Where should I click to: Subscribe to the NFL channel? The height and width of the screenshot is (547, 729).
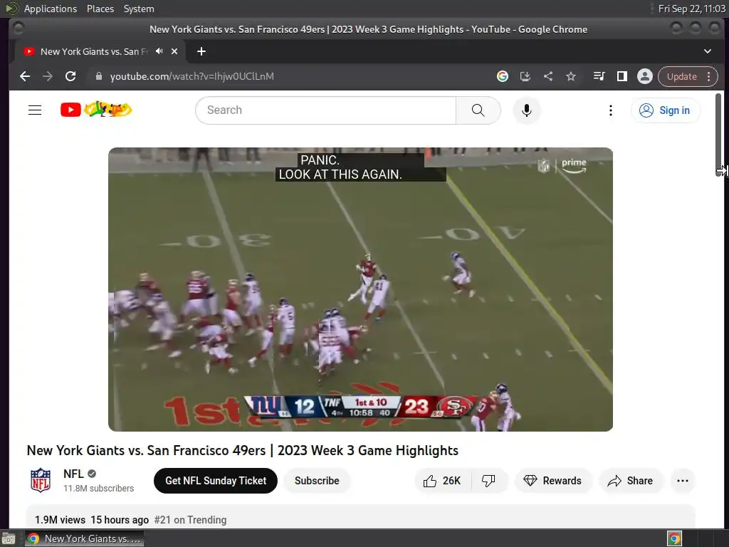(x=317, y=481)
